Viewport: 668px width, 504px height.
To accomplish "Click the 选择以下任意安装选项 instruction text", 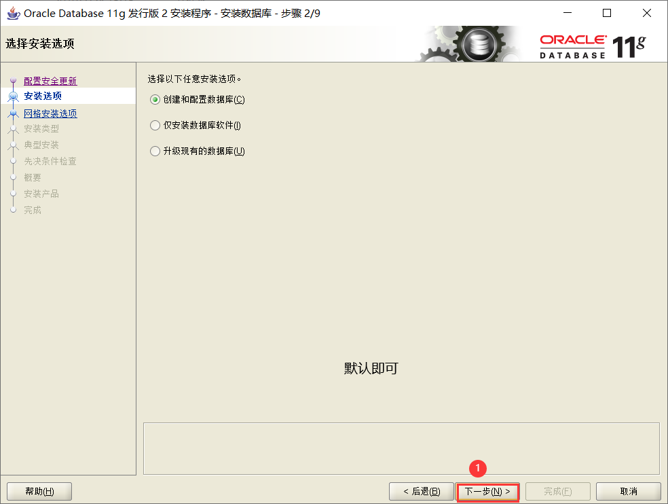I will [194, 79].
